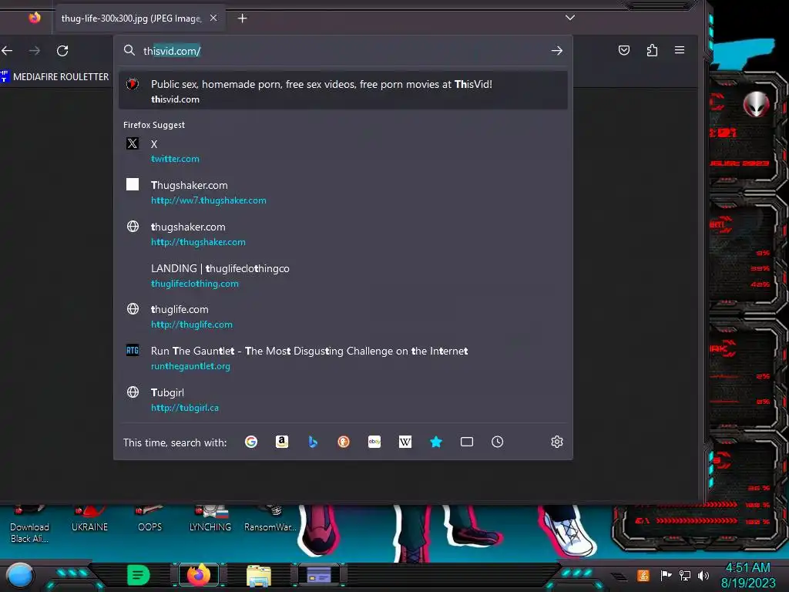Click the magnifier icon in address bar
This screenshot has width=789, height=592.
click(129, 50)
